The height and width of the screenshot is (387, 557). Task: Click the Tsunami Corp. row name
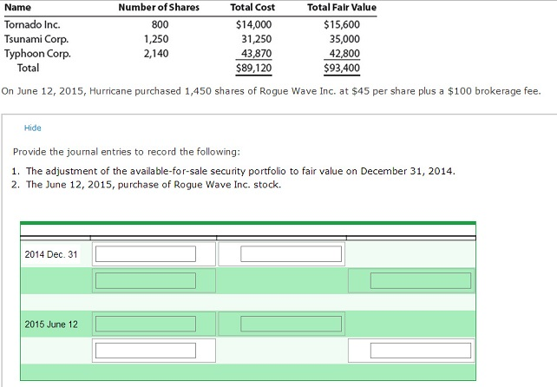click(x=36, y=39)
